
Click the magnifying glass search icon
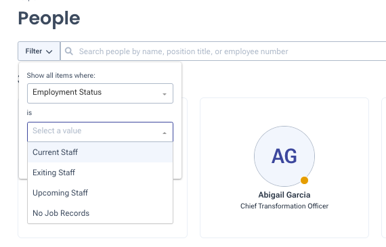click(68, 51)
